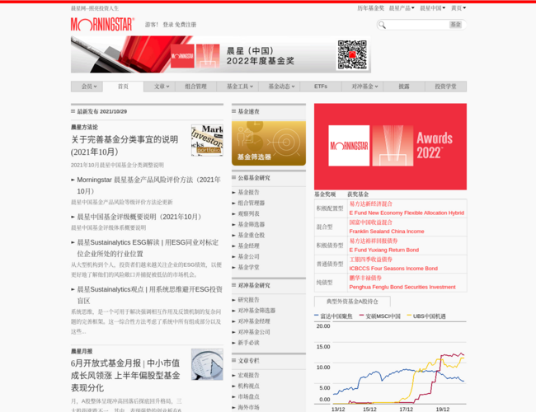Open the 基金月报 article thumbnail
Image resolution: width=536 pixels, height=412 pixels.
click(206, 363)
